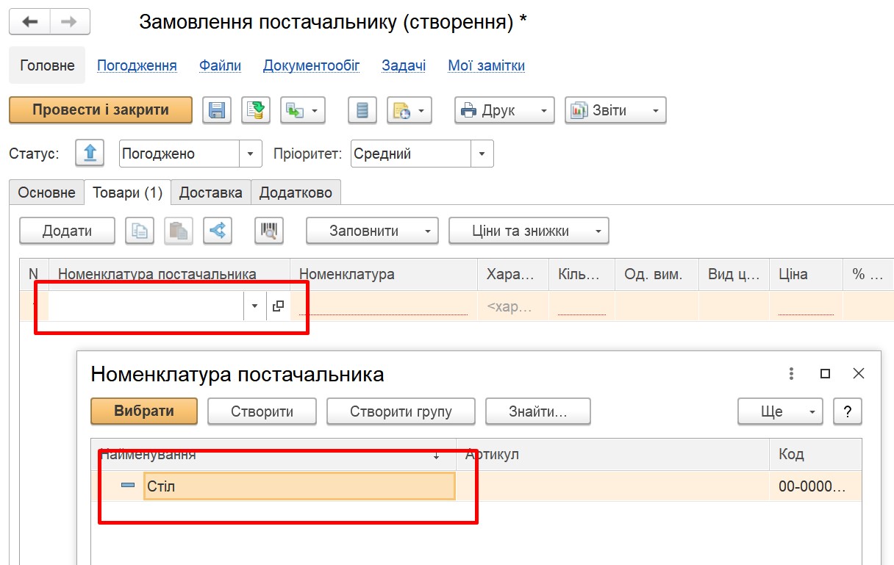Image resolution: width=894 pixels, height=565 pixels.
Task: Click the barcode search icon
Action: 269,231
